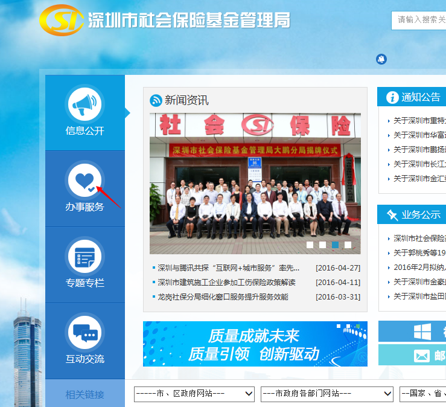Viewport: 446px width, 407px height.
Task: Select the 专题专栏 menu label
Action: pos(84,283)
